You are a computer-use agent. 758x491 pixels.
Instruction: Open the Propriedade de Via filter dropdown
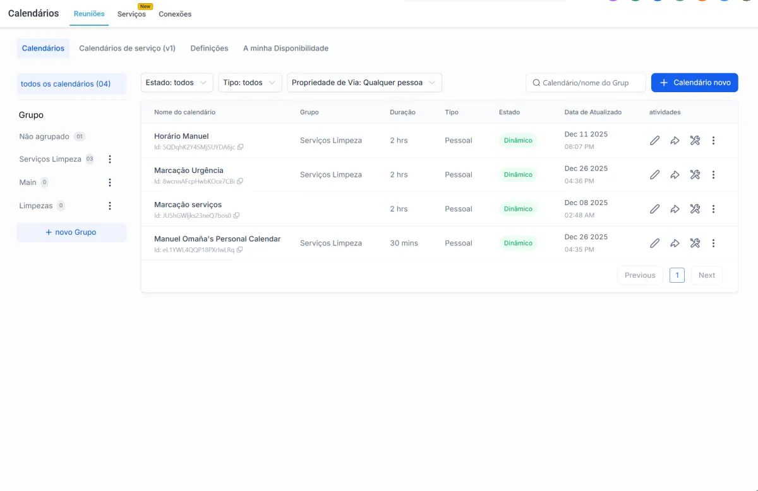pos(364,83)
